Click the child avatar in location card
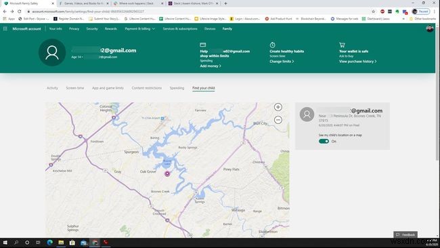440x248 pixels. click(307, 114)
